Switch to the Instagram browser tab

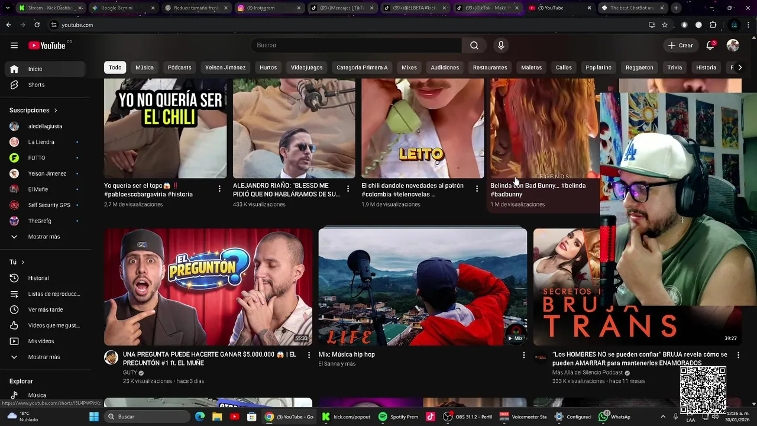(x=269, y=8)
